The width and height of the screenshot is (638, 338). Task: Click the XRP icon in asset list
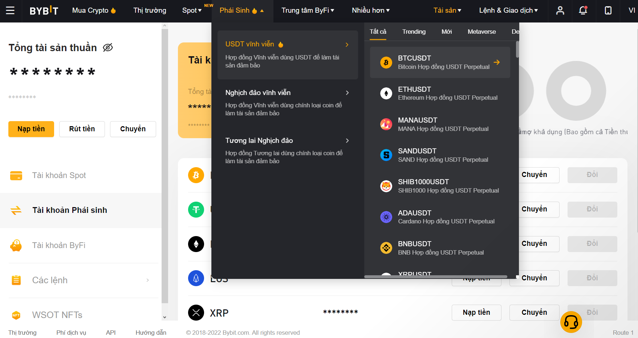[x=196, y=313]
